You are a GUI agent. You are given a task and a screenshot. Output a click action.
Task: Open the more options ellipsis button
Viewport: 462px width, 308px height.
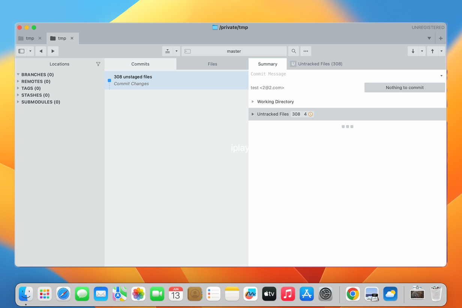[x=306, y=51]
